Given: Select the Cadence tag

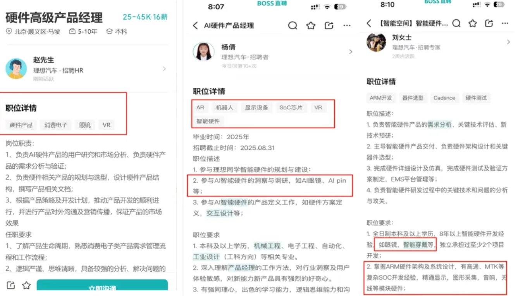Looking at the screenshot, I should coord(444,98).
